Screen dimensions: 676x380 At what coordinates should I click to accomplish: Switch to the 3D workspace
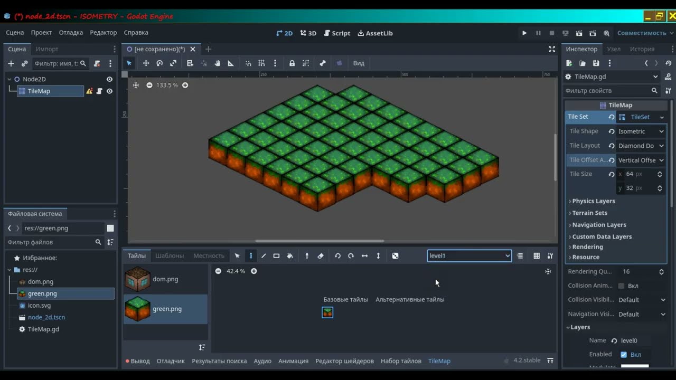coord(308,33)
